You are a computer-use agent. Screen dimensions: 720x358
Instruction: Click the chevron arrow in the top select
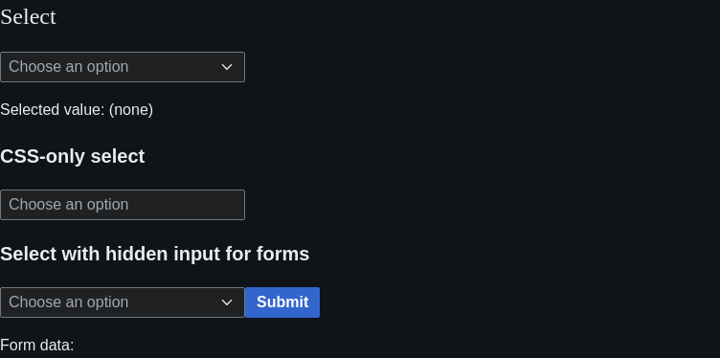point(227,67)
